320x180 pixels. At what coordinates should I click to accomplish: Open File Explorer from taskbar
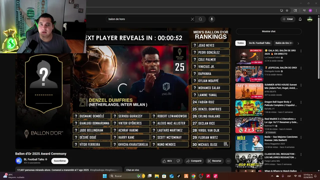(x=157, y=176)
